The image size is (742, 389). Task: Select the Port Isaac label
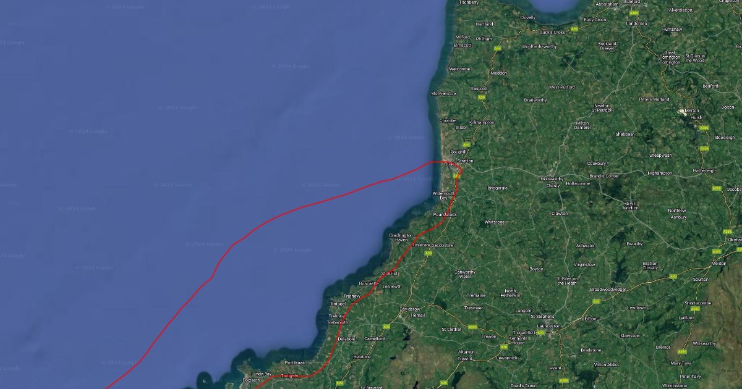coord(296,362)
